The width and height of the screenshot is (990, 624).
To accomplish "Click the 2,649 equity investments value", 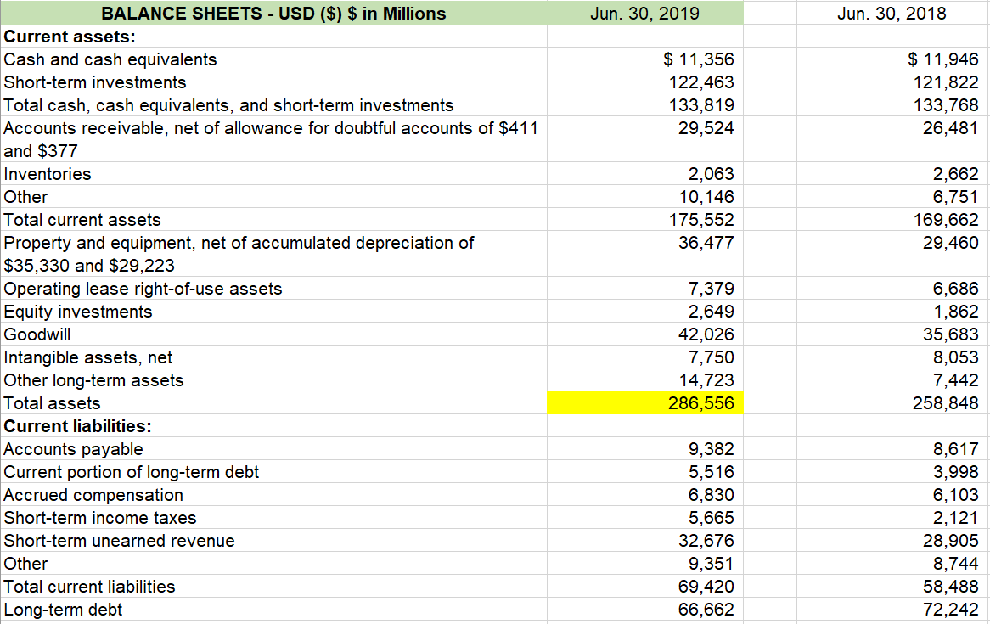I will click(712, 312).
